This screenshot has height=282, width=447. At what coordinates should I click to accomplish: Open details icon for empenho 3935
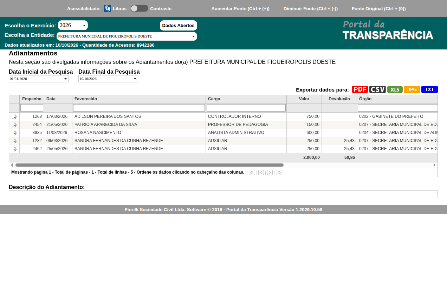14,133
